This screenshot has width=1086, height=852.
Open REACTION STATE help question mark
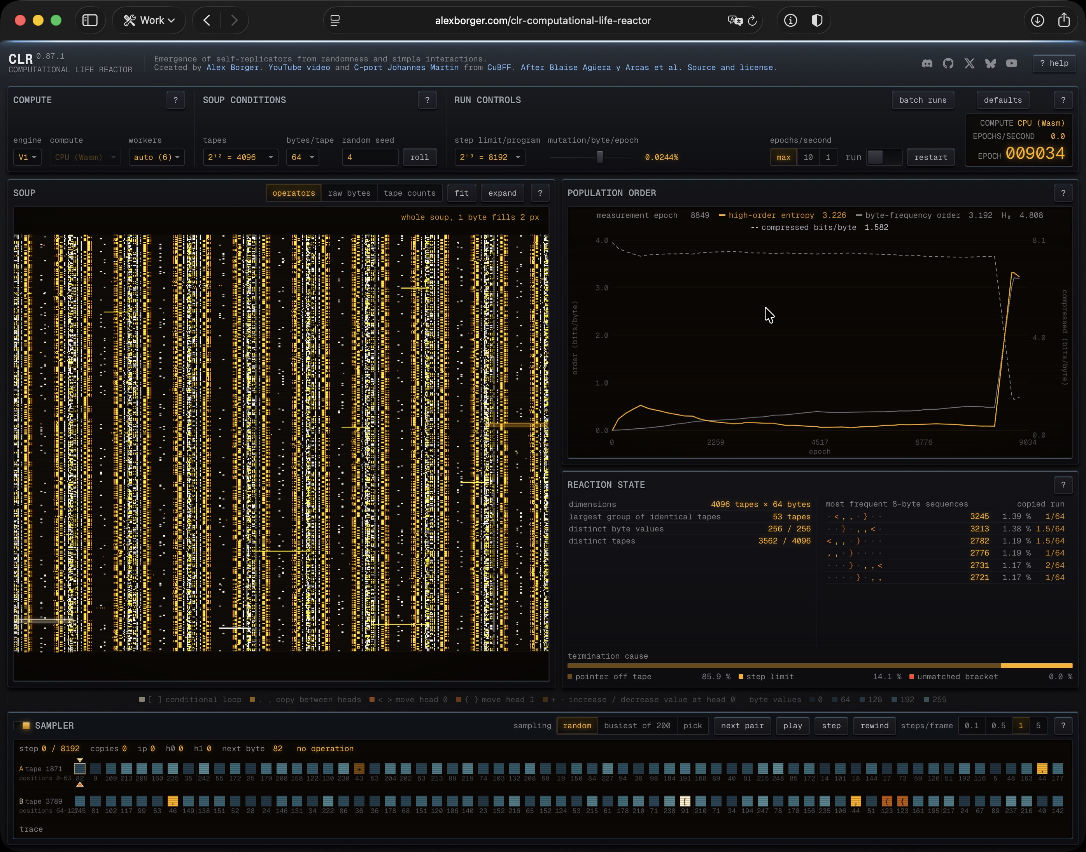tap(1063, 485)
